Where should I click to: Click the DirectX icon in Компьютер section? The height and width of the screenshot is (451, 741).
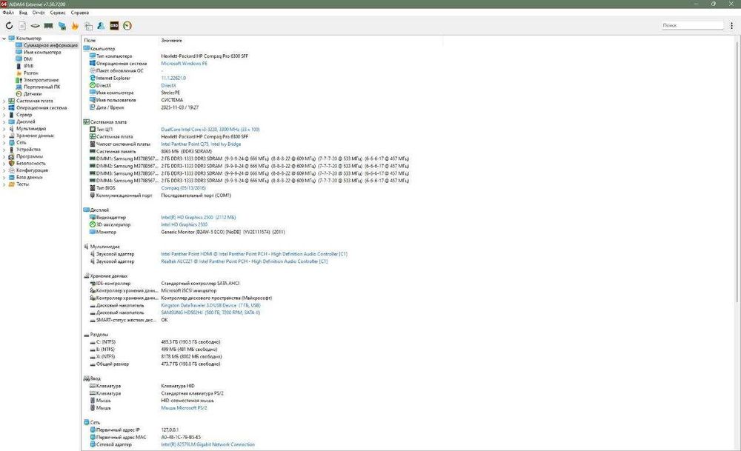(93, 85)
